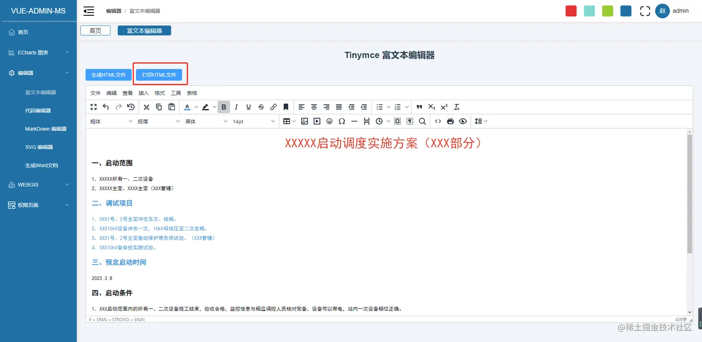
Task: Insert anchor bookmark icon
Action: pyautogui.click(x=286, y=107)
